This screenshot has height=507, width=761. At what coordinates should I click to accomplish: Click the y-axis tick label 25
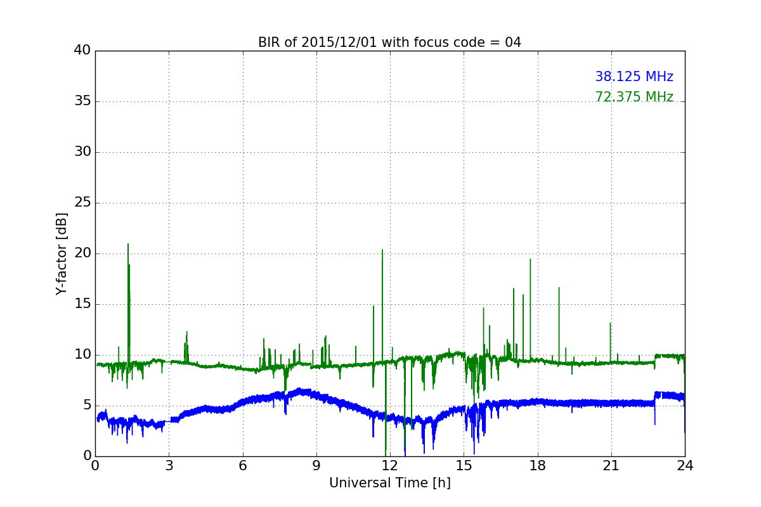coord(82,203)
